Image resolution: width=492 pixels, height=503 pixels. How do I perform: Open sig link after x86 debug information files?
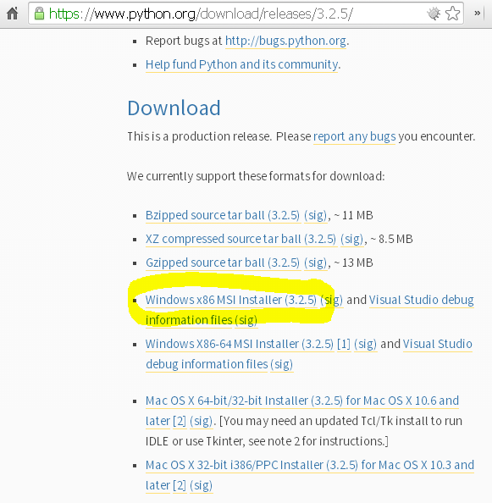246,320
